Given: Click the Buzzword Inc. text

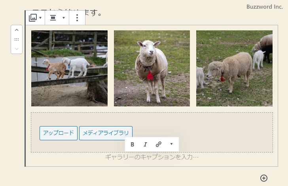Looking at the screenshot, I should tap(265, 7).
